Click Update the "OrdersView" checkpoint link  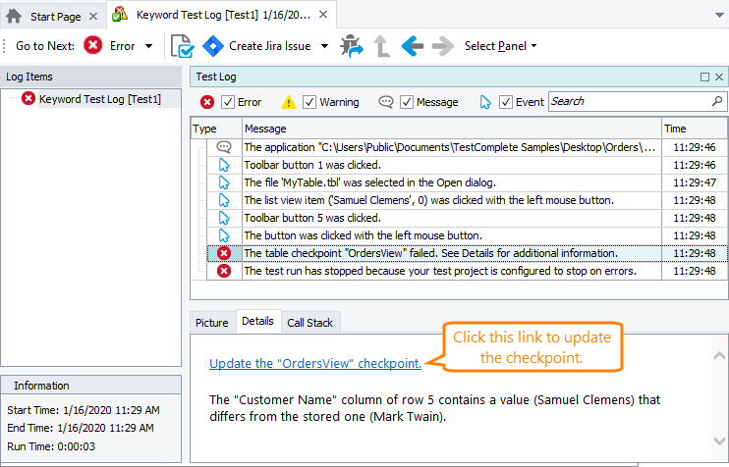click(315, 363)
